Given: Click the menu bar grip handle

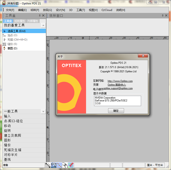Looking at the screenshot, I should [x=3, y=10].
